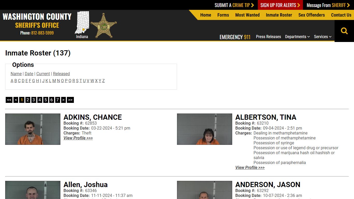Filter roster by letter H
The height and width of the screenshot is (199, 354).
37,81
